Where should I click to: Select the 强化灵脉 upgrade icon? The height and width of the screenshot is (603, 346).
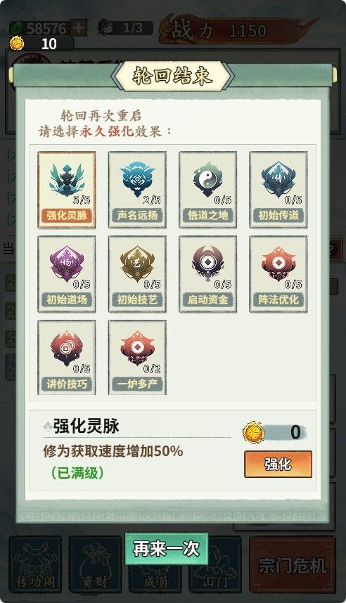[67, 190]
